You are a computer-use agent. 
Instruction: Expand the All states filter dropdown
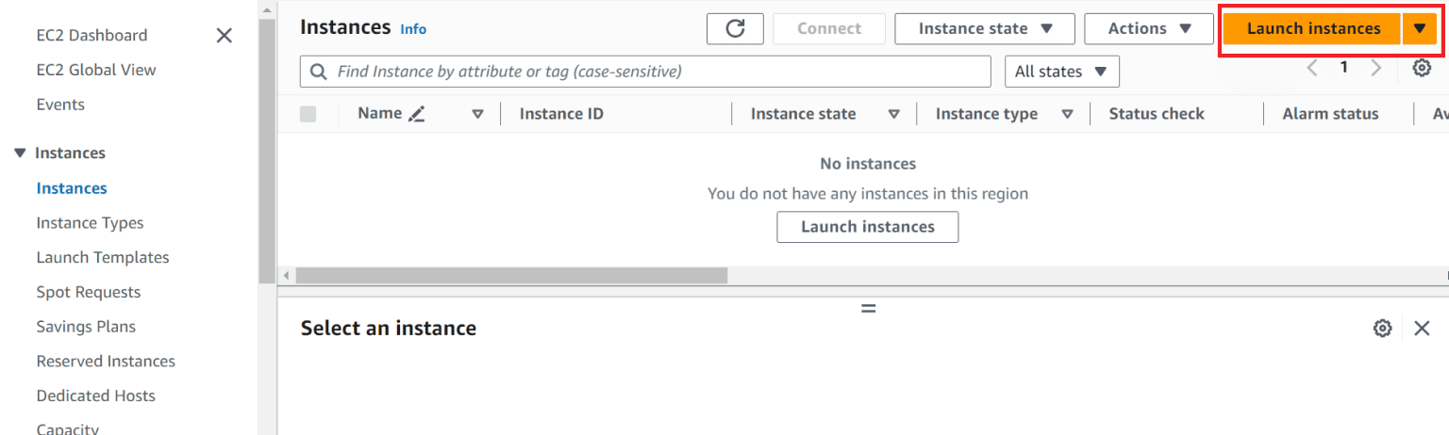coord(1061,72)
